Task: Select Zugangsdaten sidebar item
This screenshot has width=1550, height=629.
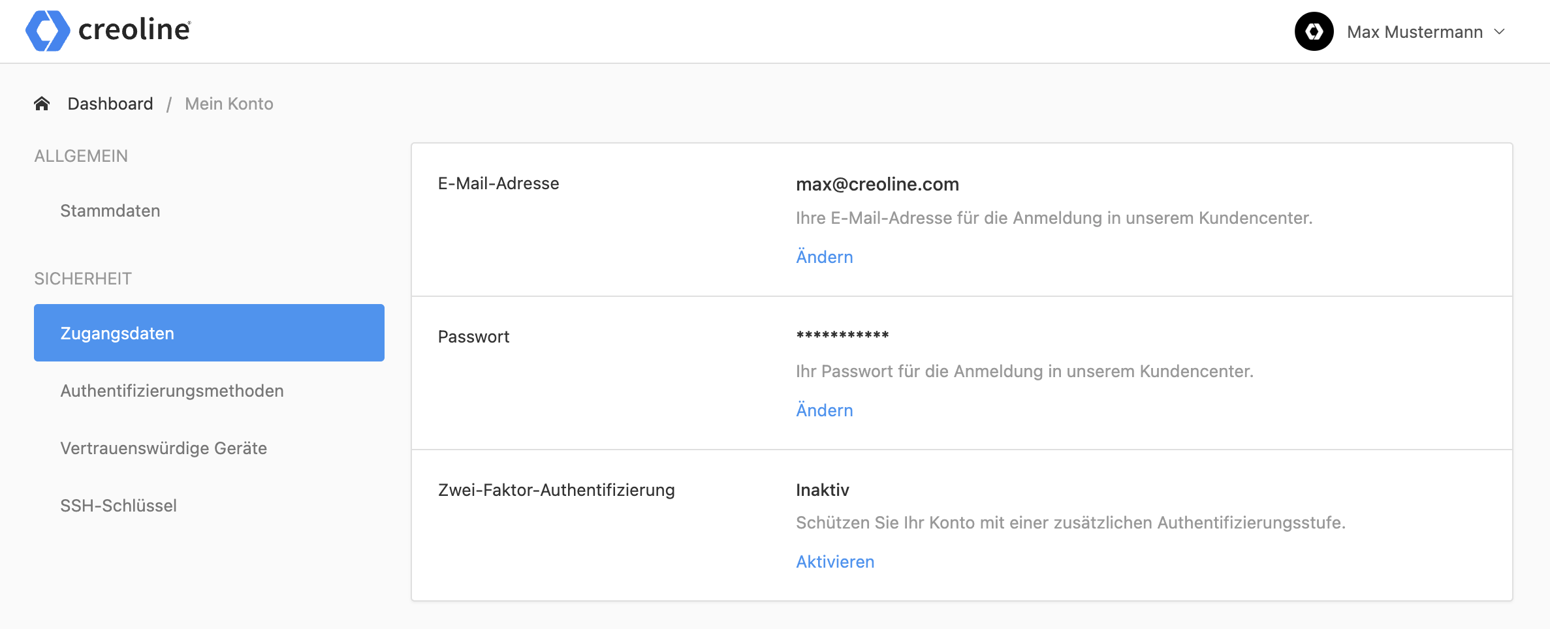Action: [209, 333]
